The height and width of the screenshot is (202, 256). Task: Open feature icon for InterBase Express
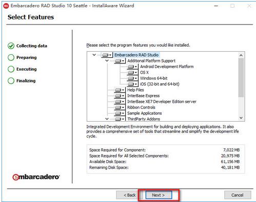tap(120, 96)
